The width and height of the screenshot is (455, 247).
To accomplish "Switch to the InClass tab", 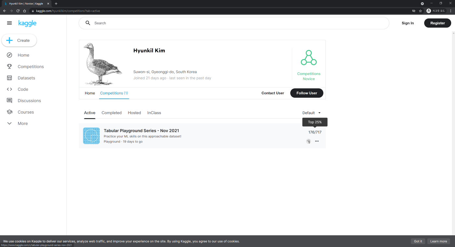I will (154, 113).
